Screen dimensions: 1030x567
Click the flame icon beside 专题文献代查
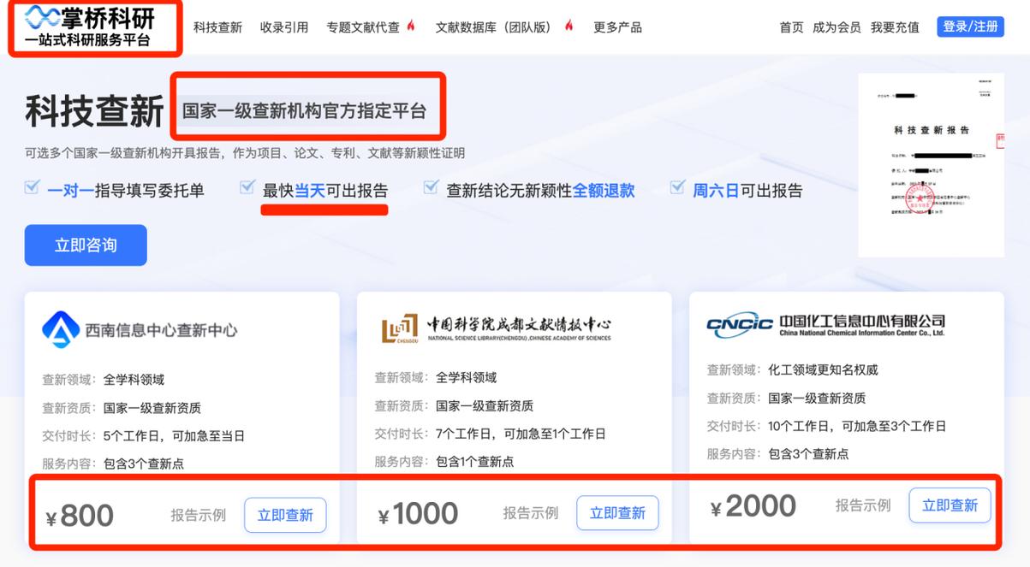point(411,26)
